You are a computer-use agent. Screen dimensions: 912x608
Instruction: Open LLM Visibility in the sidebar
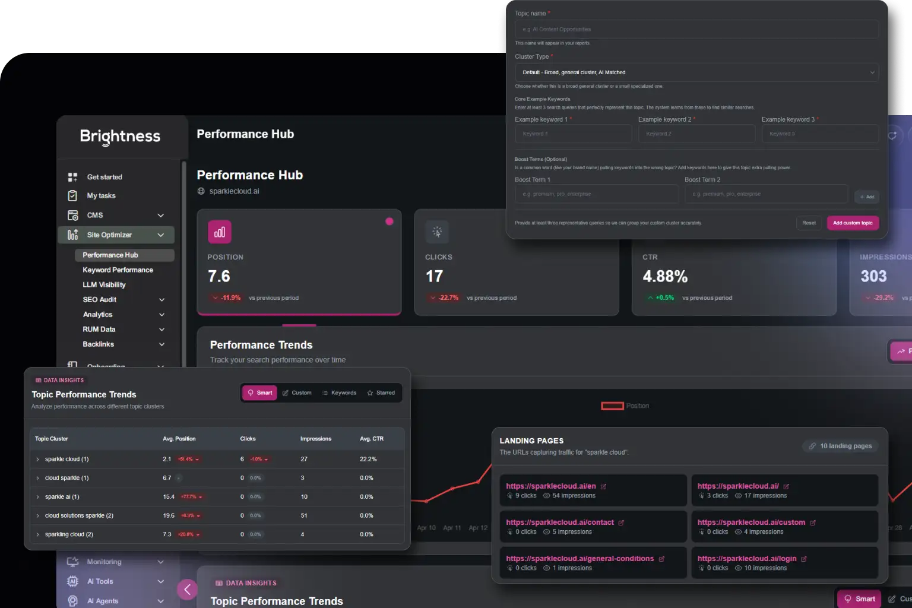[x=104, y=285]
